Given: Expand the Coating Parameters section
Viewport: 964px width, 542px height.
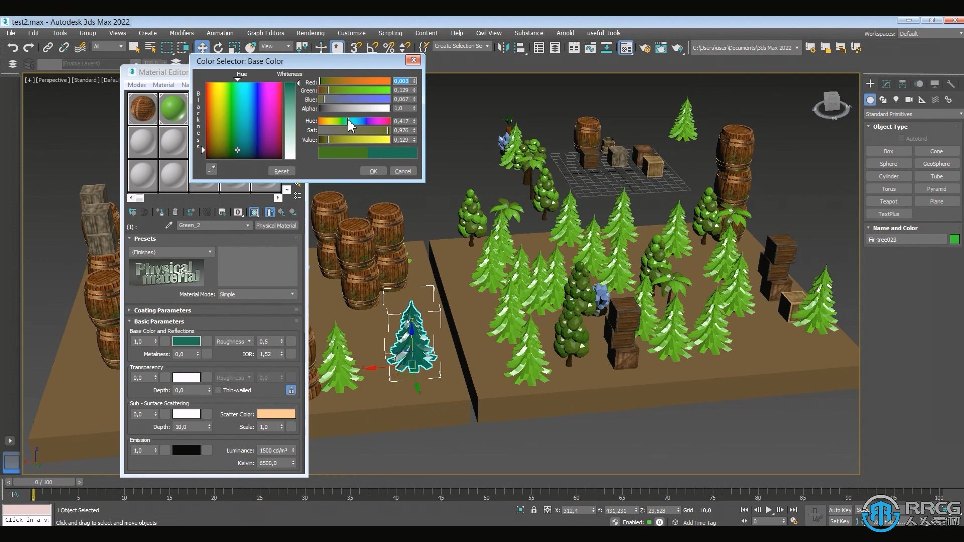Looking at the screenshot, I should pos(162,310).
